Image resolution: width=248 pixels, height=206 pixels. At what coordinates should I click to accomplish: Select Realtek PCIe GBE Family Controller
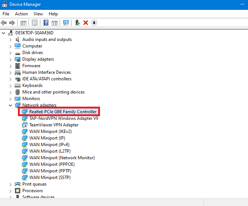pyautogui.click(x=63, y=112)
